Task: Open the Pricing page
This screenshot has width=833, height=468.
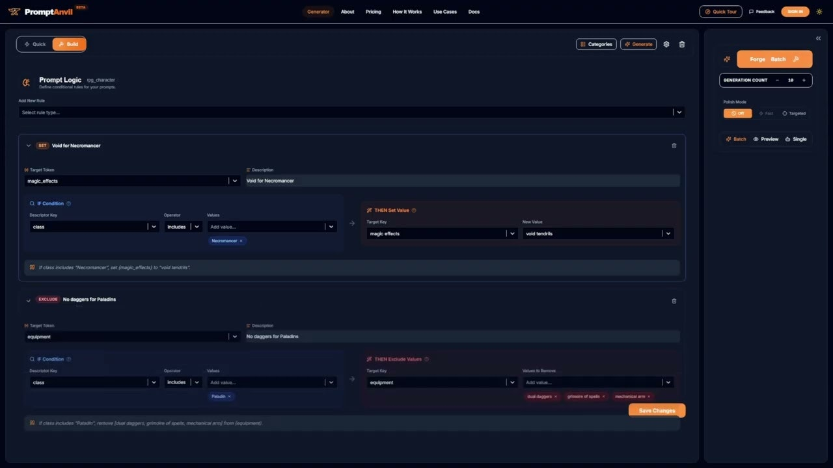Action: (373, 12)
